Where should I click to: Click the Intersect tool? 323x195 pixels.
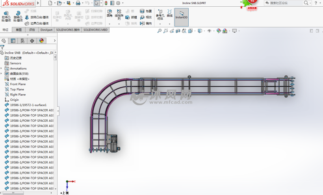(146, 17)
